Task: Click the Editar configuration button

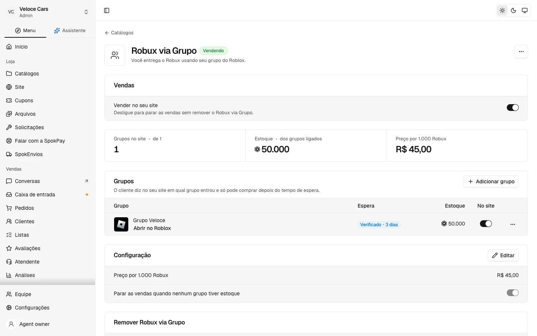Action: coord(503,255)
